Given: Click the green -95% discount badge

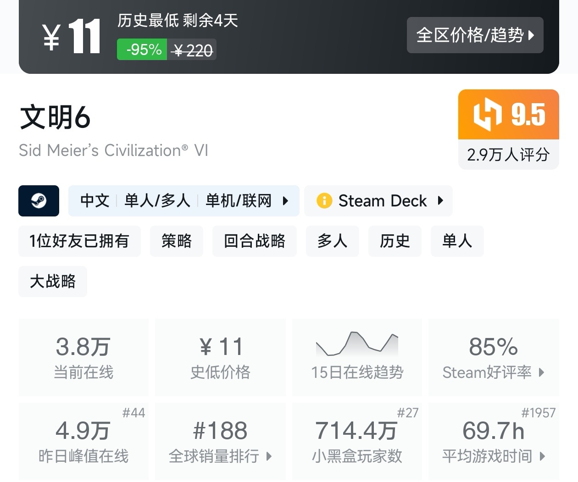Looking at the screenshot, I should pyautogui.click(x=142, y=50).
